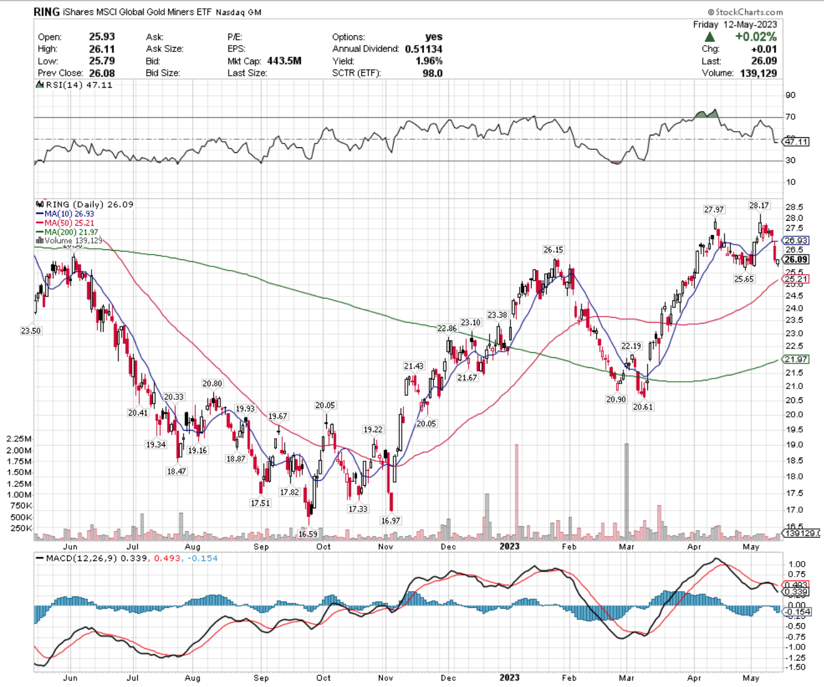
Task: Click the Open value 25.93
Action: pyautogui.click(x=102, y=37)
